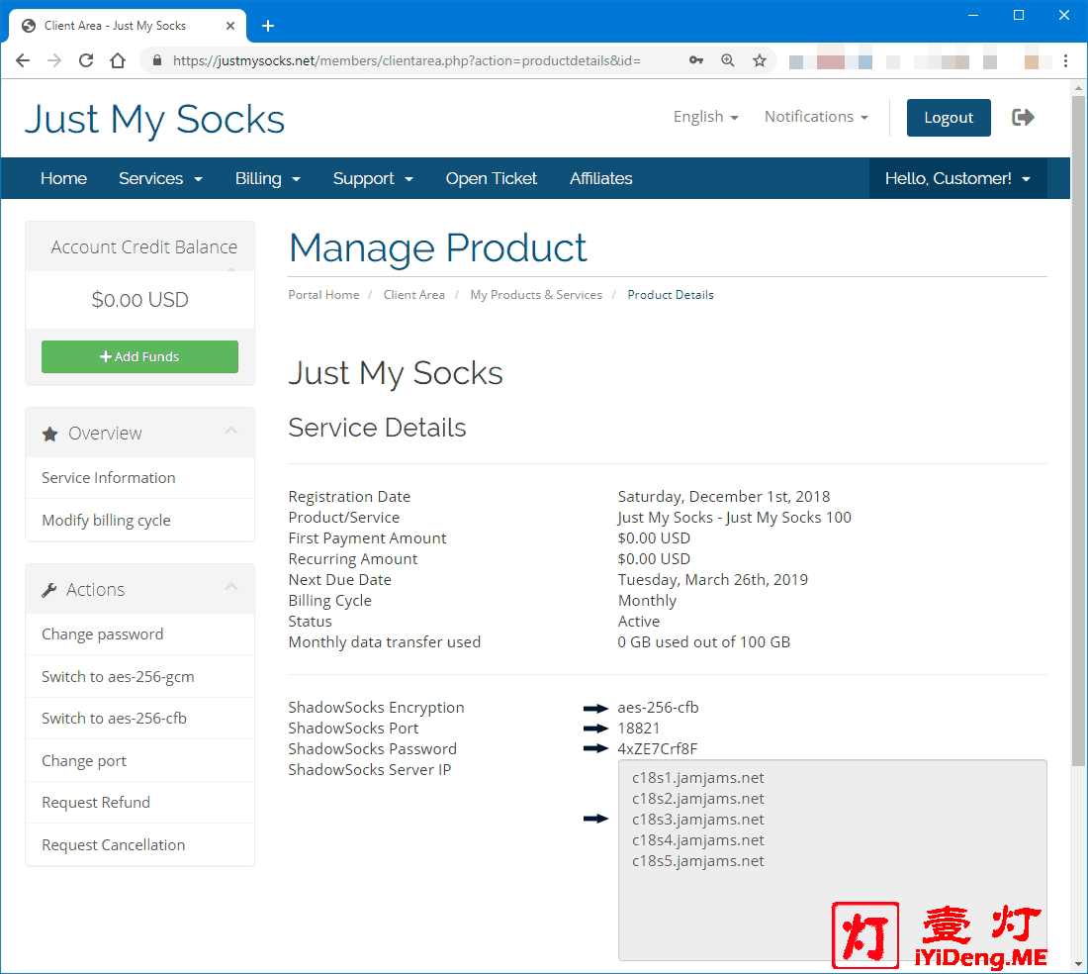Close the Client Area browser tab
Screen dimensions: 1088x974
click(230, 26)
